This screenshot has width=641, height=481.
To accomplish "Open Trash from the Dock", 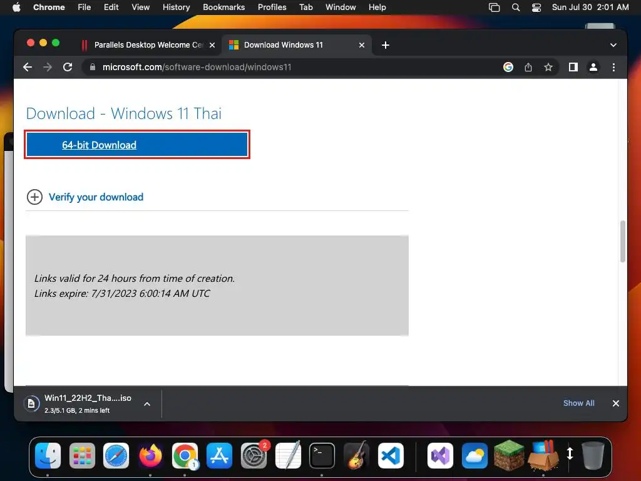I will (x=593, y=455).
